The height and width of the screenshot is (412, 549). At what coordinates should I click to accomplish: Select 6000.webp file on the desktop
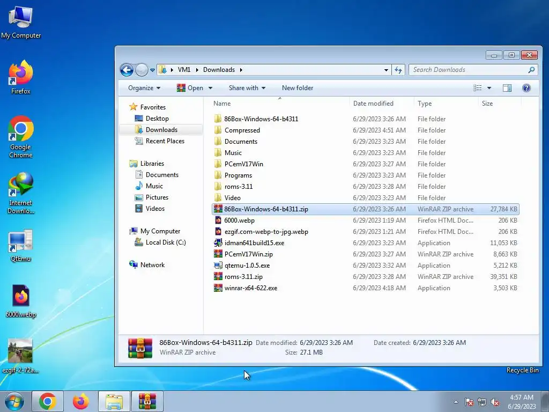(x=21, y=301)
